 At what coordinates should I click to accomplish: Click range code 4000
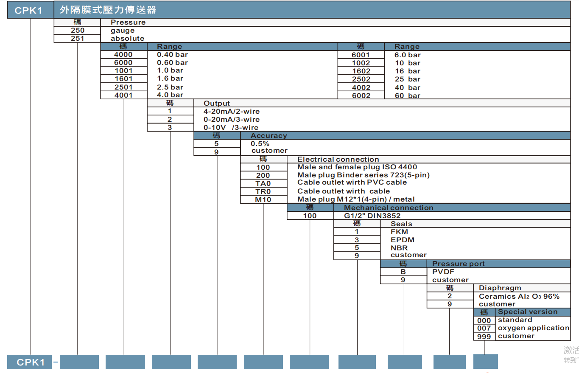[123, 54]
